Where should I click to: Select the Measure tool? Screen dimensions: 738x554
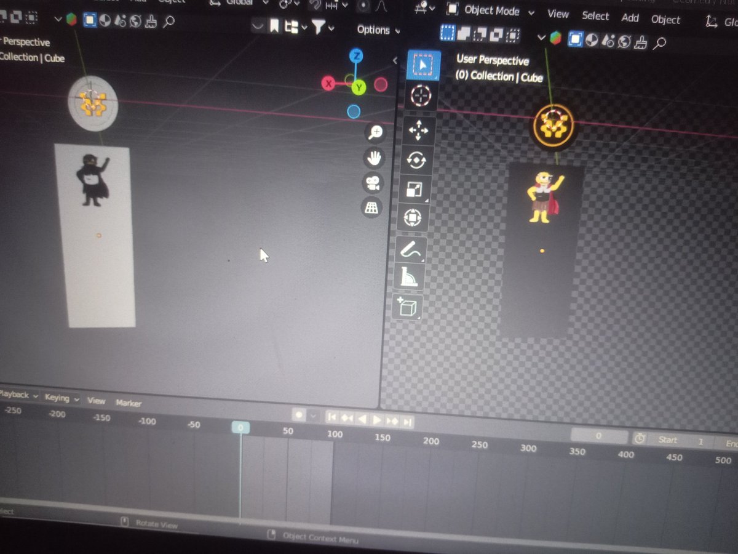click(409, 278)
